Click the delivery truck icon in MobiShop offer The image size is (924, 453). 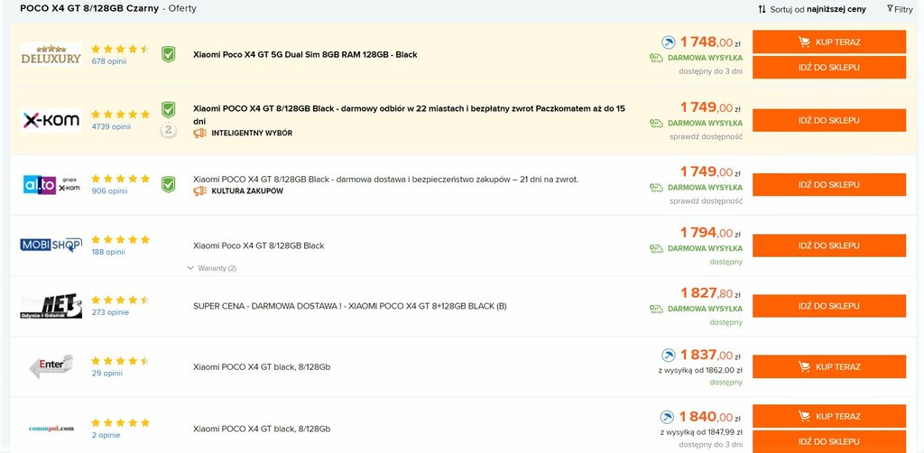(656, 248)
